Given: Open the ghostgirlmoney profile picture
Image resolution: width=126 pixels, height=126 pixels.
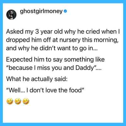Looking at the screenshot, I should tap(11, 14).
